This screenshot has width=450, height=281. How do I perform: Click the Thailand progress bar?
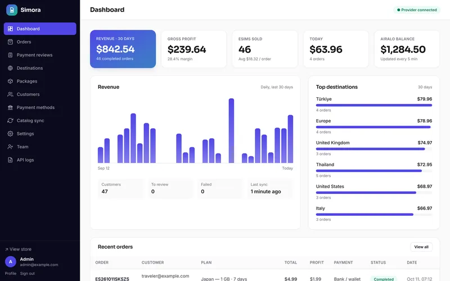pos(374,171)
